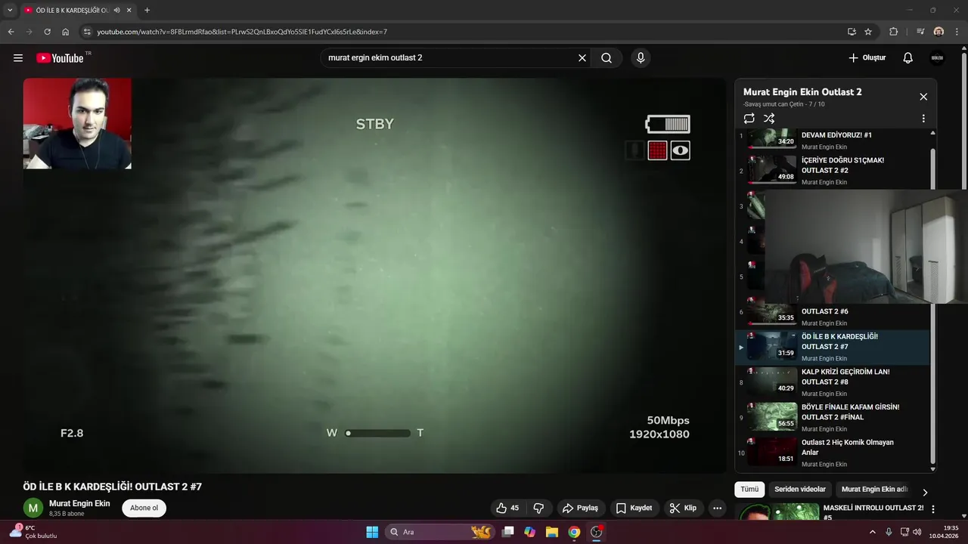Select the currently playing OUTLAST 2 #7 item
The height and width of the screenshot is (544, 968).
pos(833,348)
